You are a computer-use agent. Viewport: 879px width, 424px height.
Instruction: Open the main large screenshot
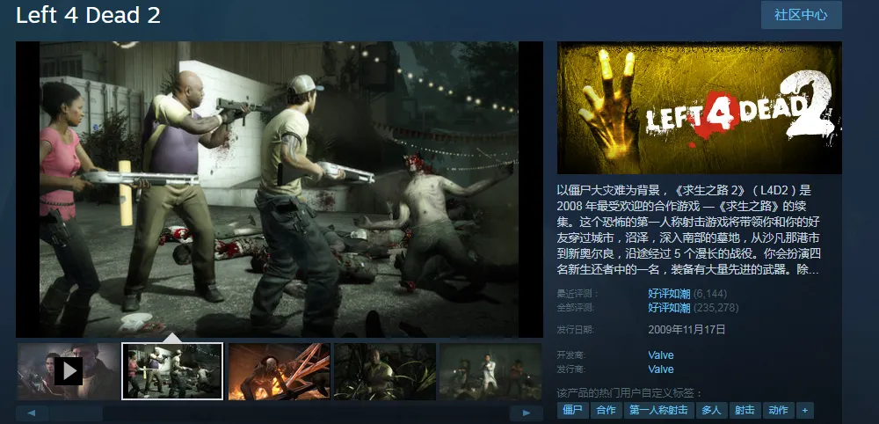pyautogui.click(x=280, y=189)
